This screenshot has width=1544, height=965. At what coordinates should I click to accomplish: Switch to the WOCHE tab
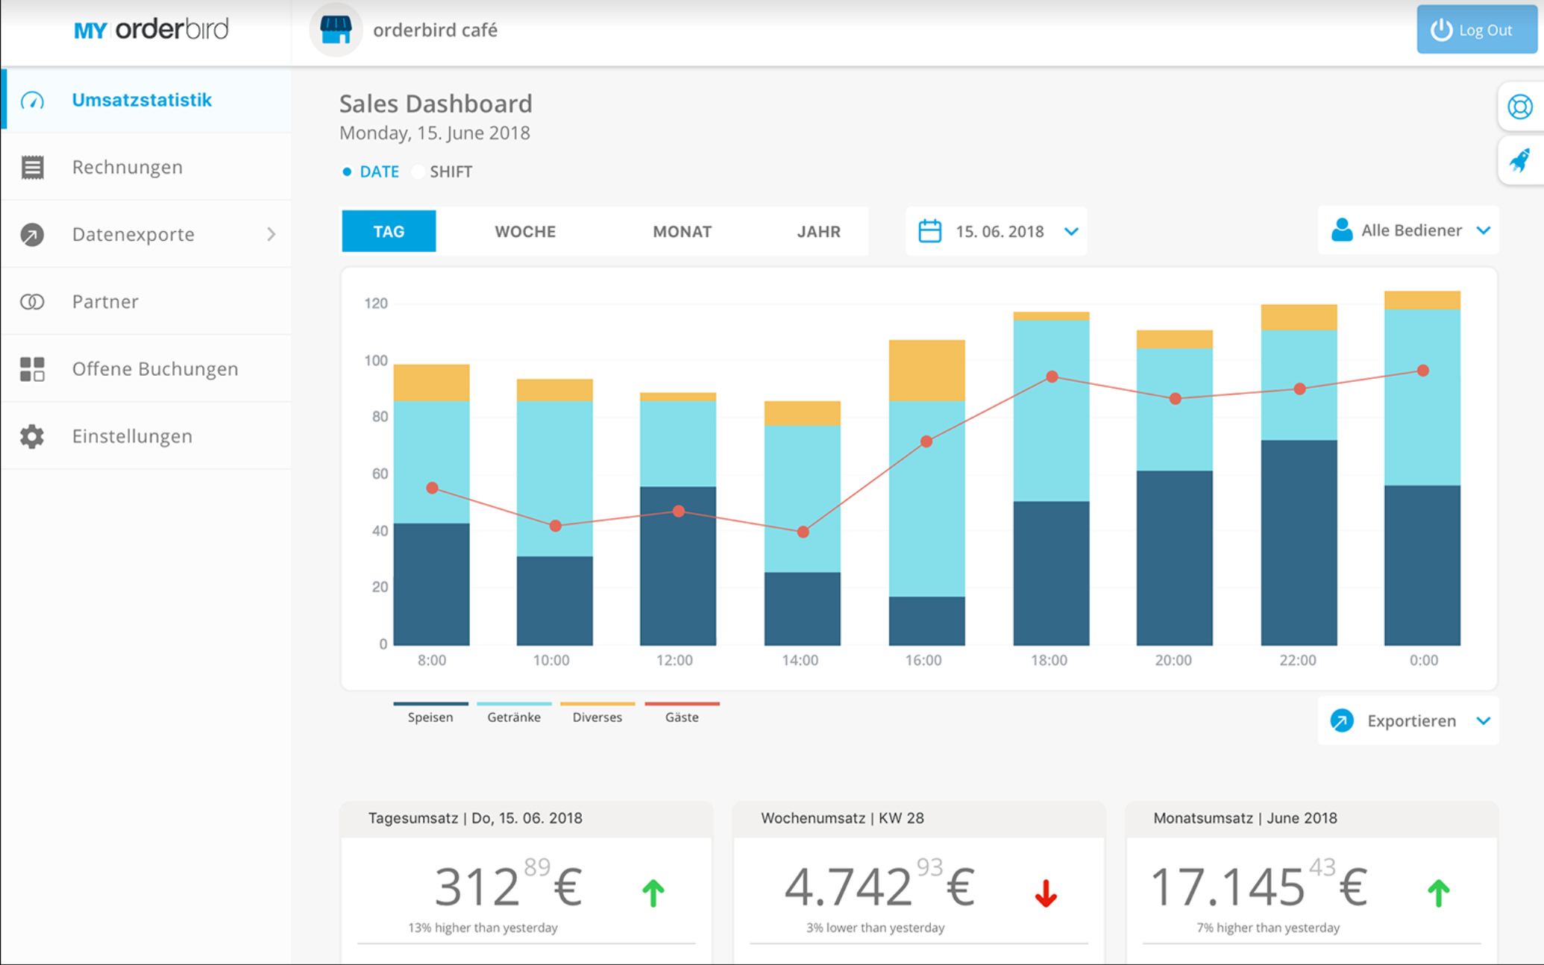tap(525, 231)
